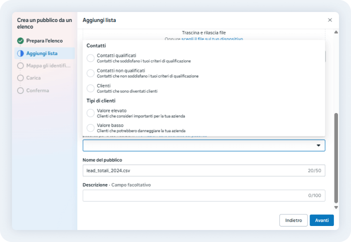Screen dimensions: 351x242
Task: Click the empty circle icon beside Carica
Action: (x=21, y=78)
